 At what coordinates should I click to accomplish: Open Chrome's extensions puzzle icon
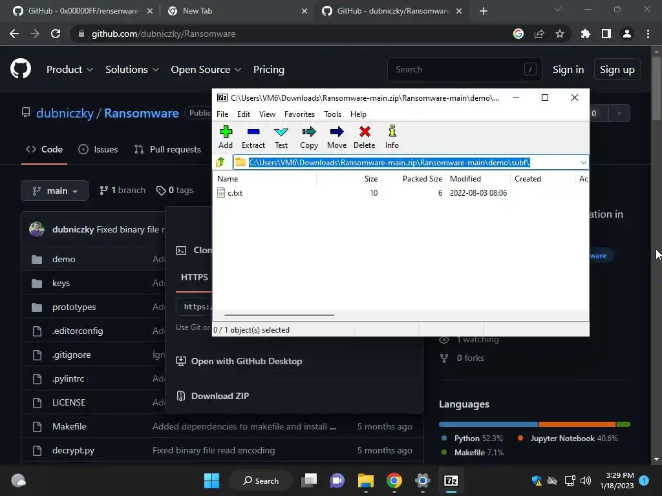(585, 34)
